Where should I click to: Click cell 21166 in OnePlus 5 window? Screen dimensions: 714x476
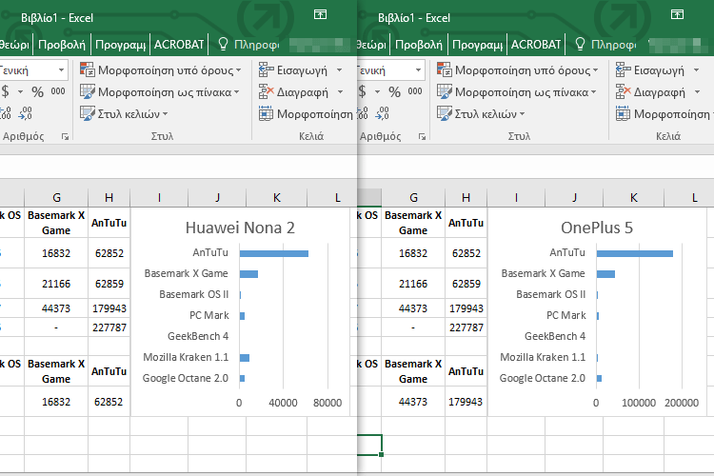point(413,284)
